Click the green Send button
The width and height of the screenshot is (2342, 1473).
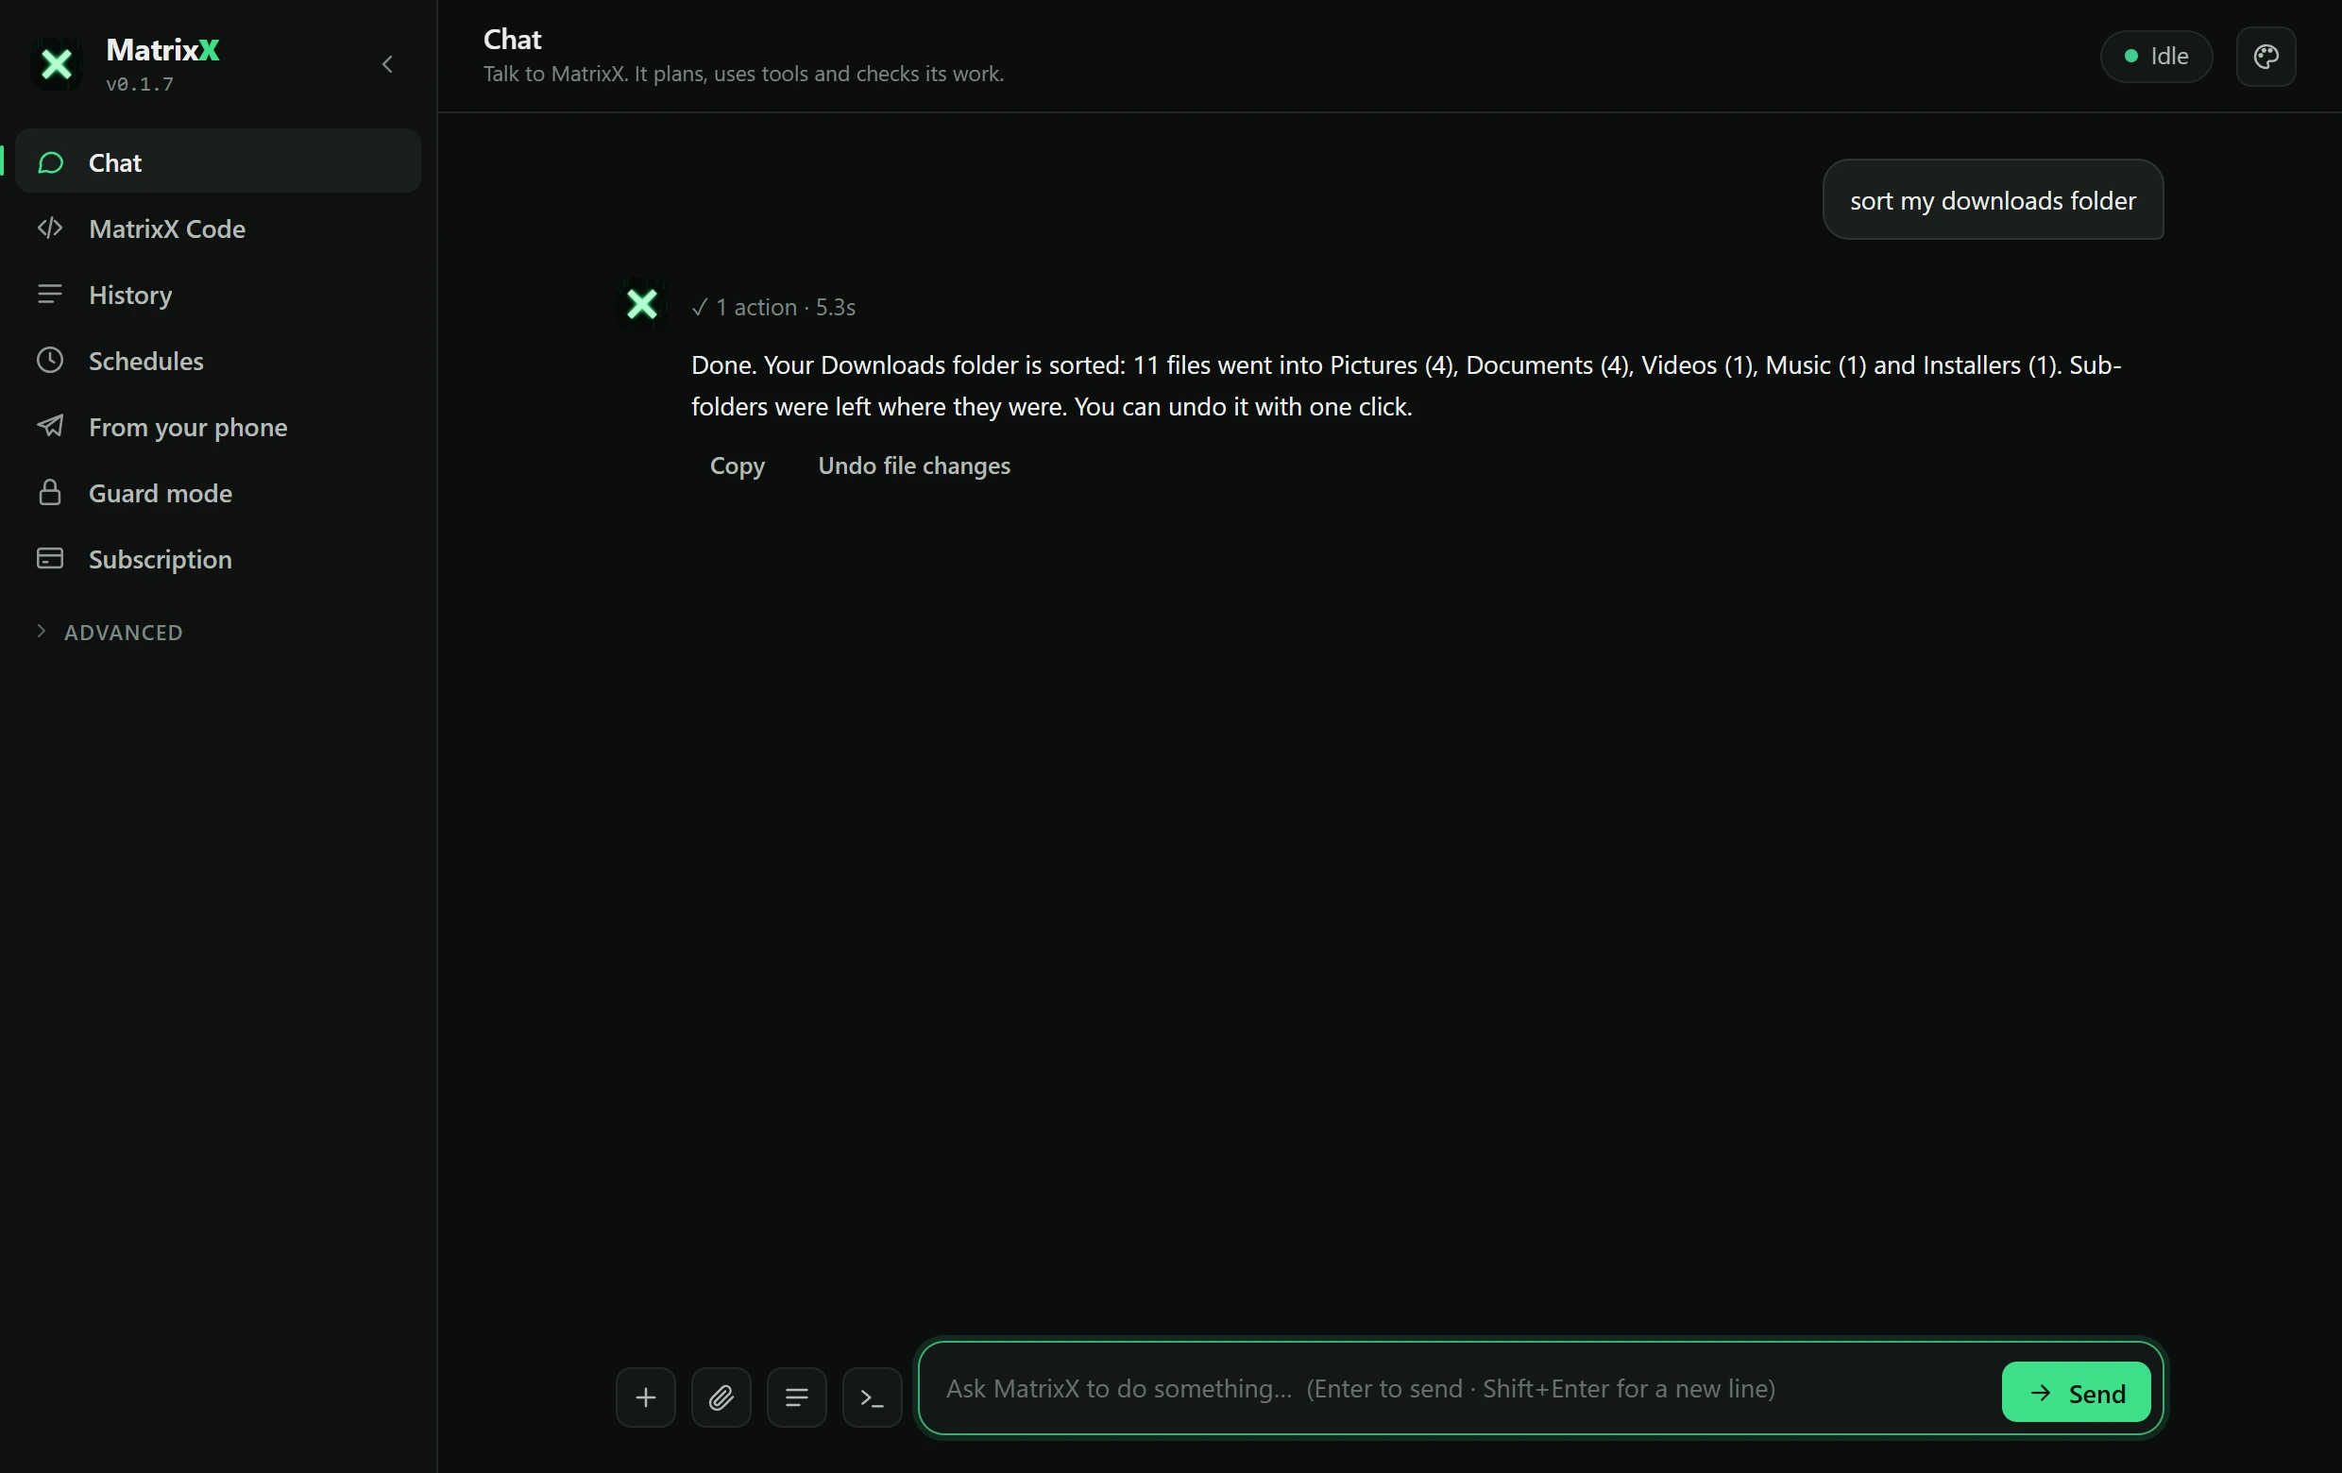click(x=2076, y=1393)
